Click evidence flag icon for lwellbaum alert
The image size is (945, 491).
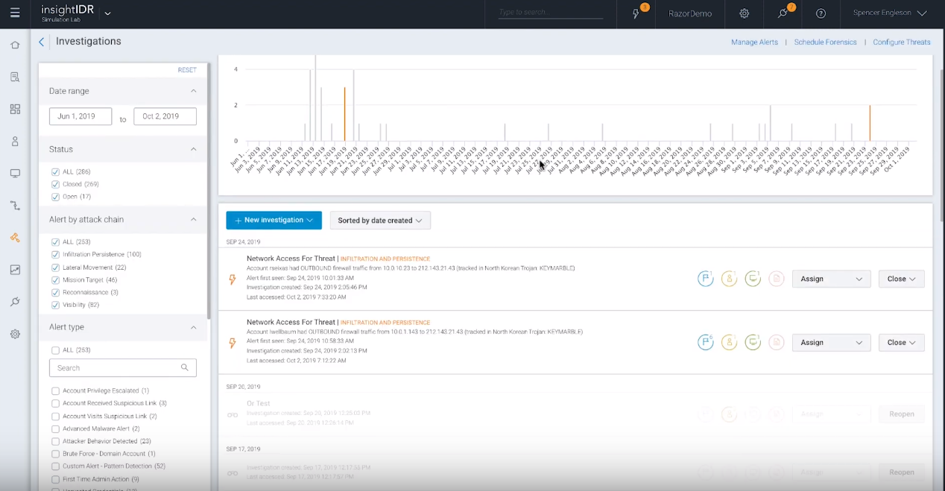(705, 342)
